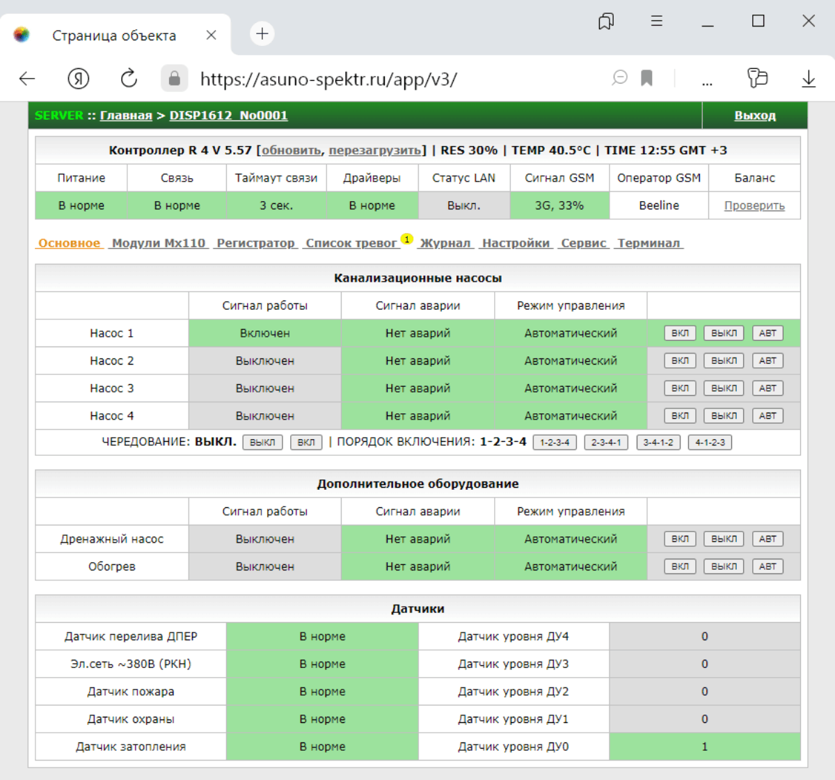Click the перезагрузить controller link

[374, 150]
